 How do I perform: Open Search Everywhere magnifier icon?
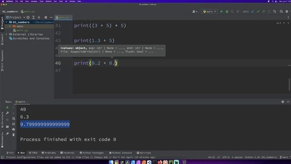click(x=281, y=11)
